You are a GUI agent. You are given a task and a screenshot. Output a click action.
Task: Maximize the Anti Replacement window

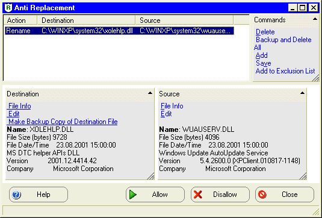pos(302,8)
